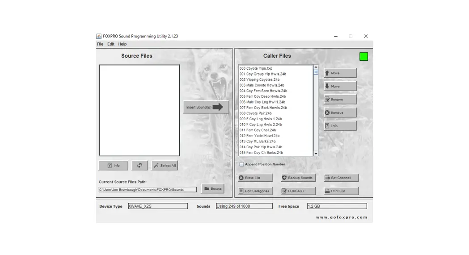Select 008 Coyote Pair.24b
The height and width of the screenshot is (255, 469).
pyautogui.click(x=276, y=113)
